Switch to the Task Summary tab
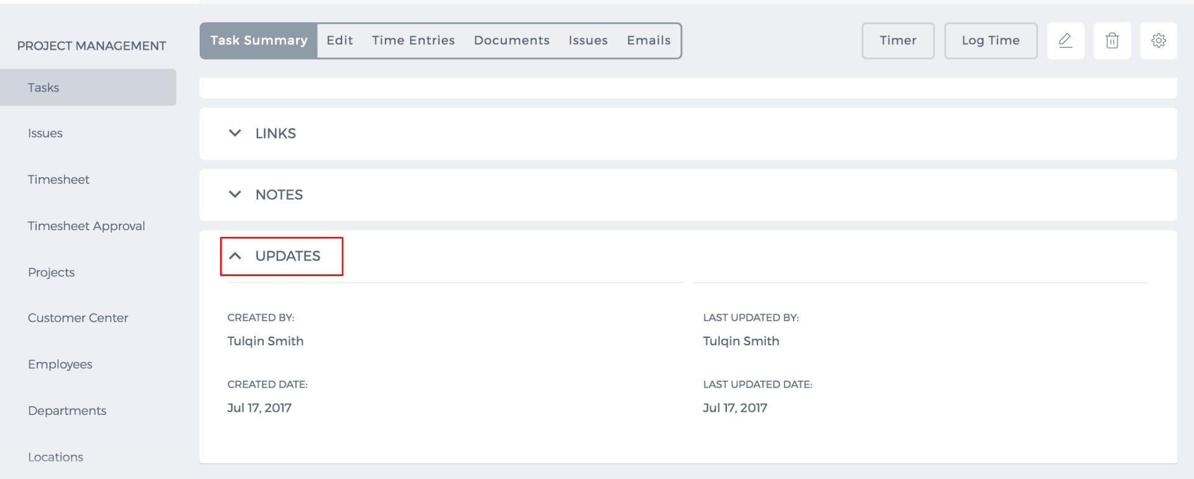 [259, 41]
